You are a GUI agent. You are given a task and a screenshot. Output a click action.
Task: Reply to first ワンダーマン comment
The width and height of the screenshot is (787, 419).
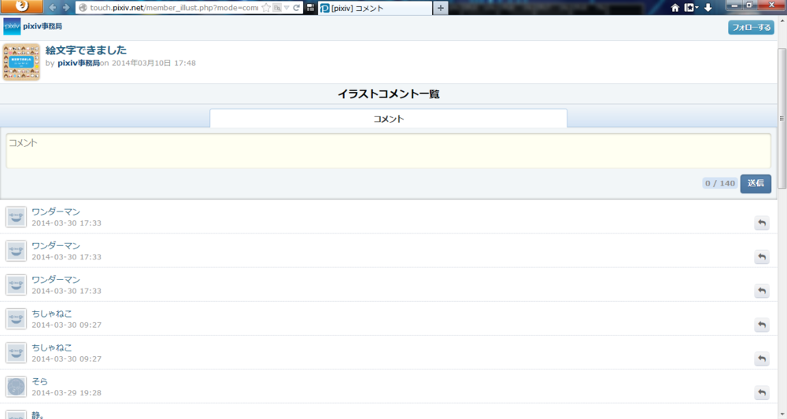click(762, 222)
